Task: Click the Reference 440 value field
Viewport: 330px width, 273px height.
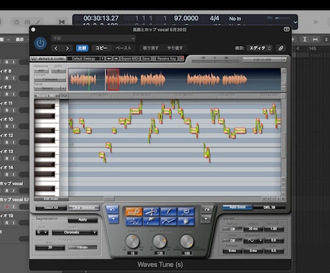Action: [x=41, y=71]
